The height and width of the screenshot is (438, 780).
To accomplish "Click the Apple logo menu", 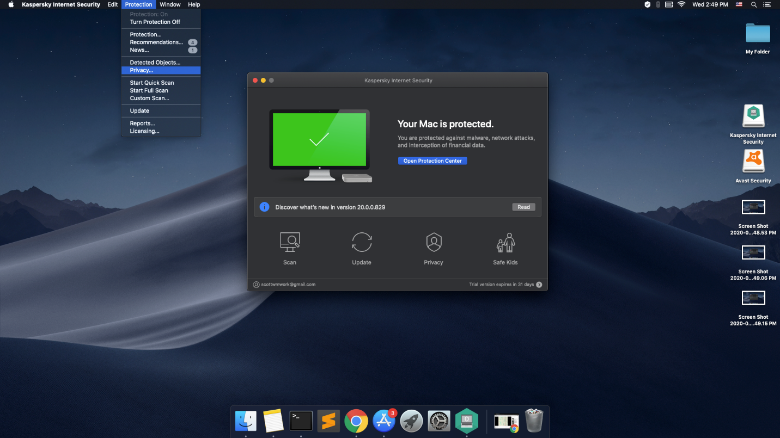I will [11, 4].
